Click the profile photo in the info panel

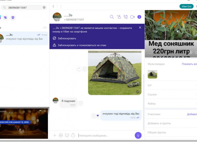point(171,34)
